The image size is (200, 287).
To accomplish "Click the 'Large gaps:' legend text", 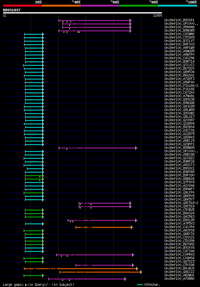I will click(13, 284).
